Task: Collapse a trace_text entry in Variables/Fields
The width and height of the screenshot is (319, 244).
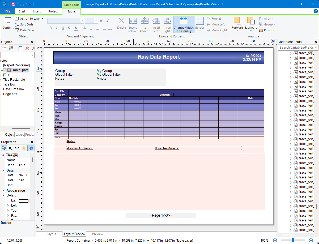Action: (x=291, y=53)
